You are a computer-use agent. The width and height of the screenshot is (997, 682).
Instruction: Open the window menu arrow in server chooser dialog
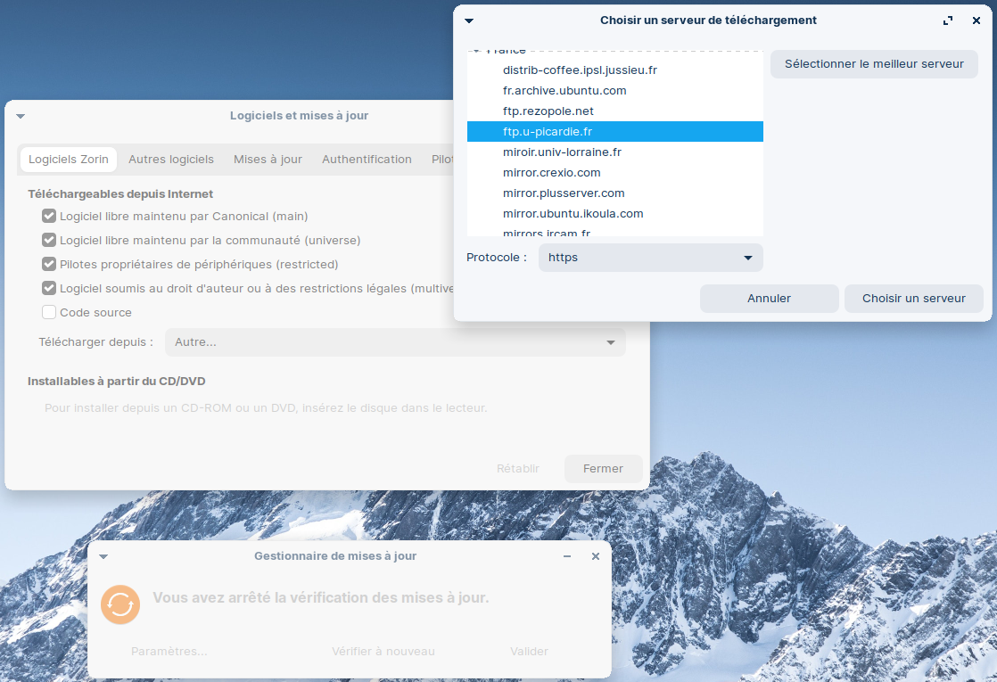[x=469, y=21]
